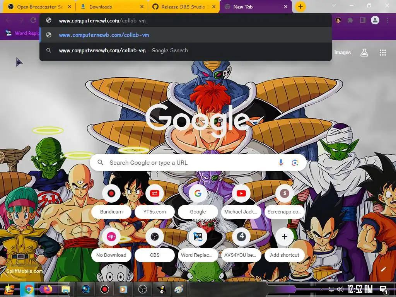Open the volume speaker tray icon

click(340, 289)
